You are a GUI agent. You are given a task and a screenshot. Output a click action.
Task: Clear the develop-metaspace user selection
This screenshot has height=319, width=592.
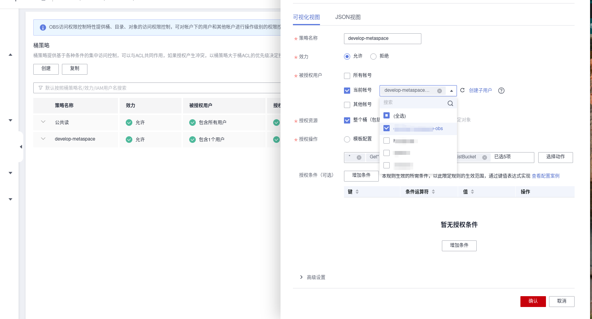[x=440, y=91]
